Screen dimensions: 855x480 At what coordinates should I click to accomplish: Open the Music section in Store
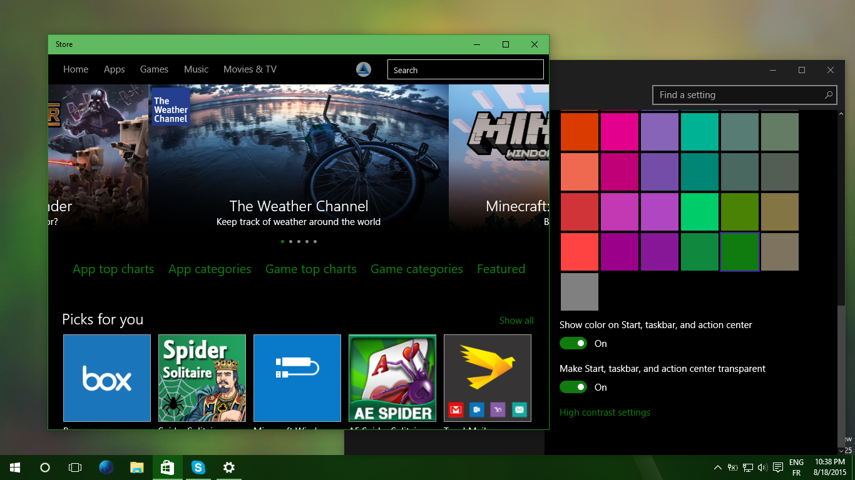coord(196,69)
